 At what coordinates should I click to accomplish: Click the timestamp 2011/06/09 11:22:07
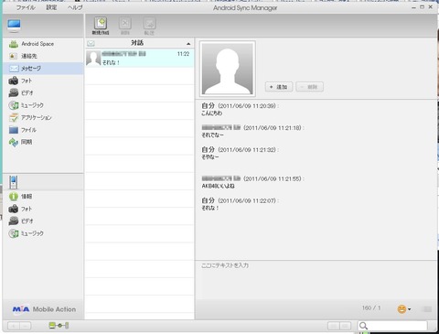(247, 200)
